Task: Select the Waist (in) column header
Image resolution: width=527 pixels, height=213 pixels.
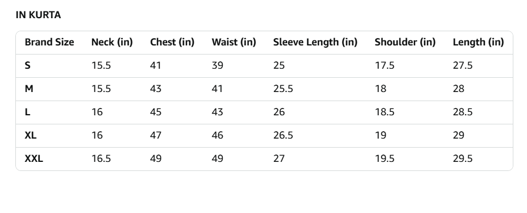Action: click(234, 43)
